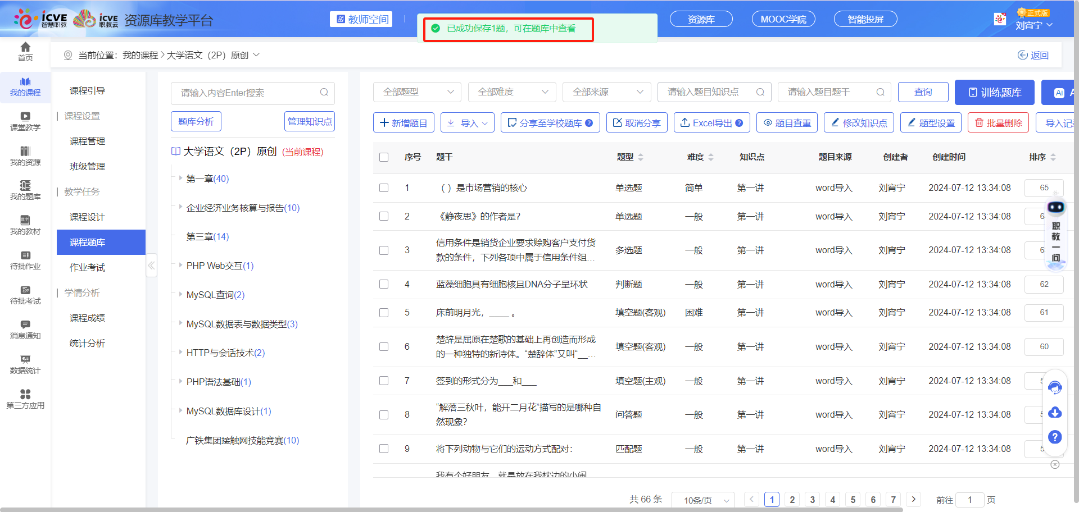Open the 全部题型 filter dropdown
This screenshot has width=1079, height=512.
tap(416, 92)
